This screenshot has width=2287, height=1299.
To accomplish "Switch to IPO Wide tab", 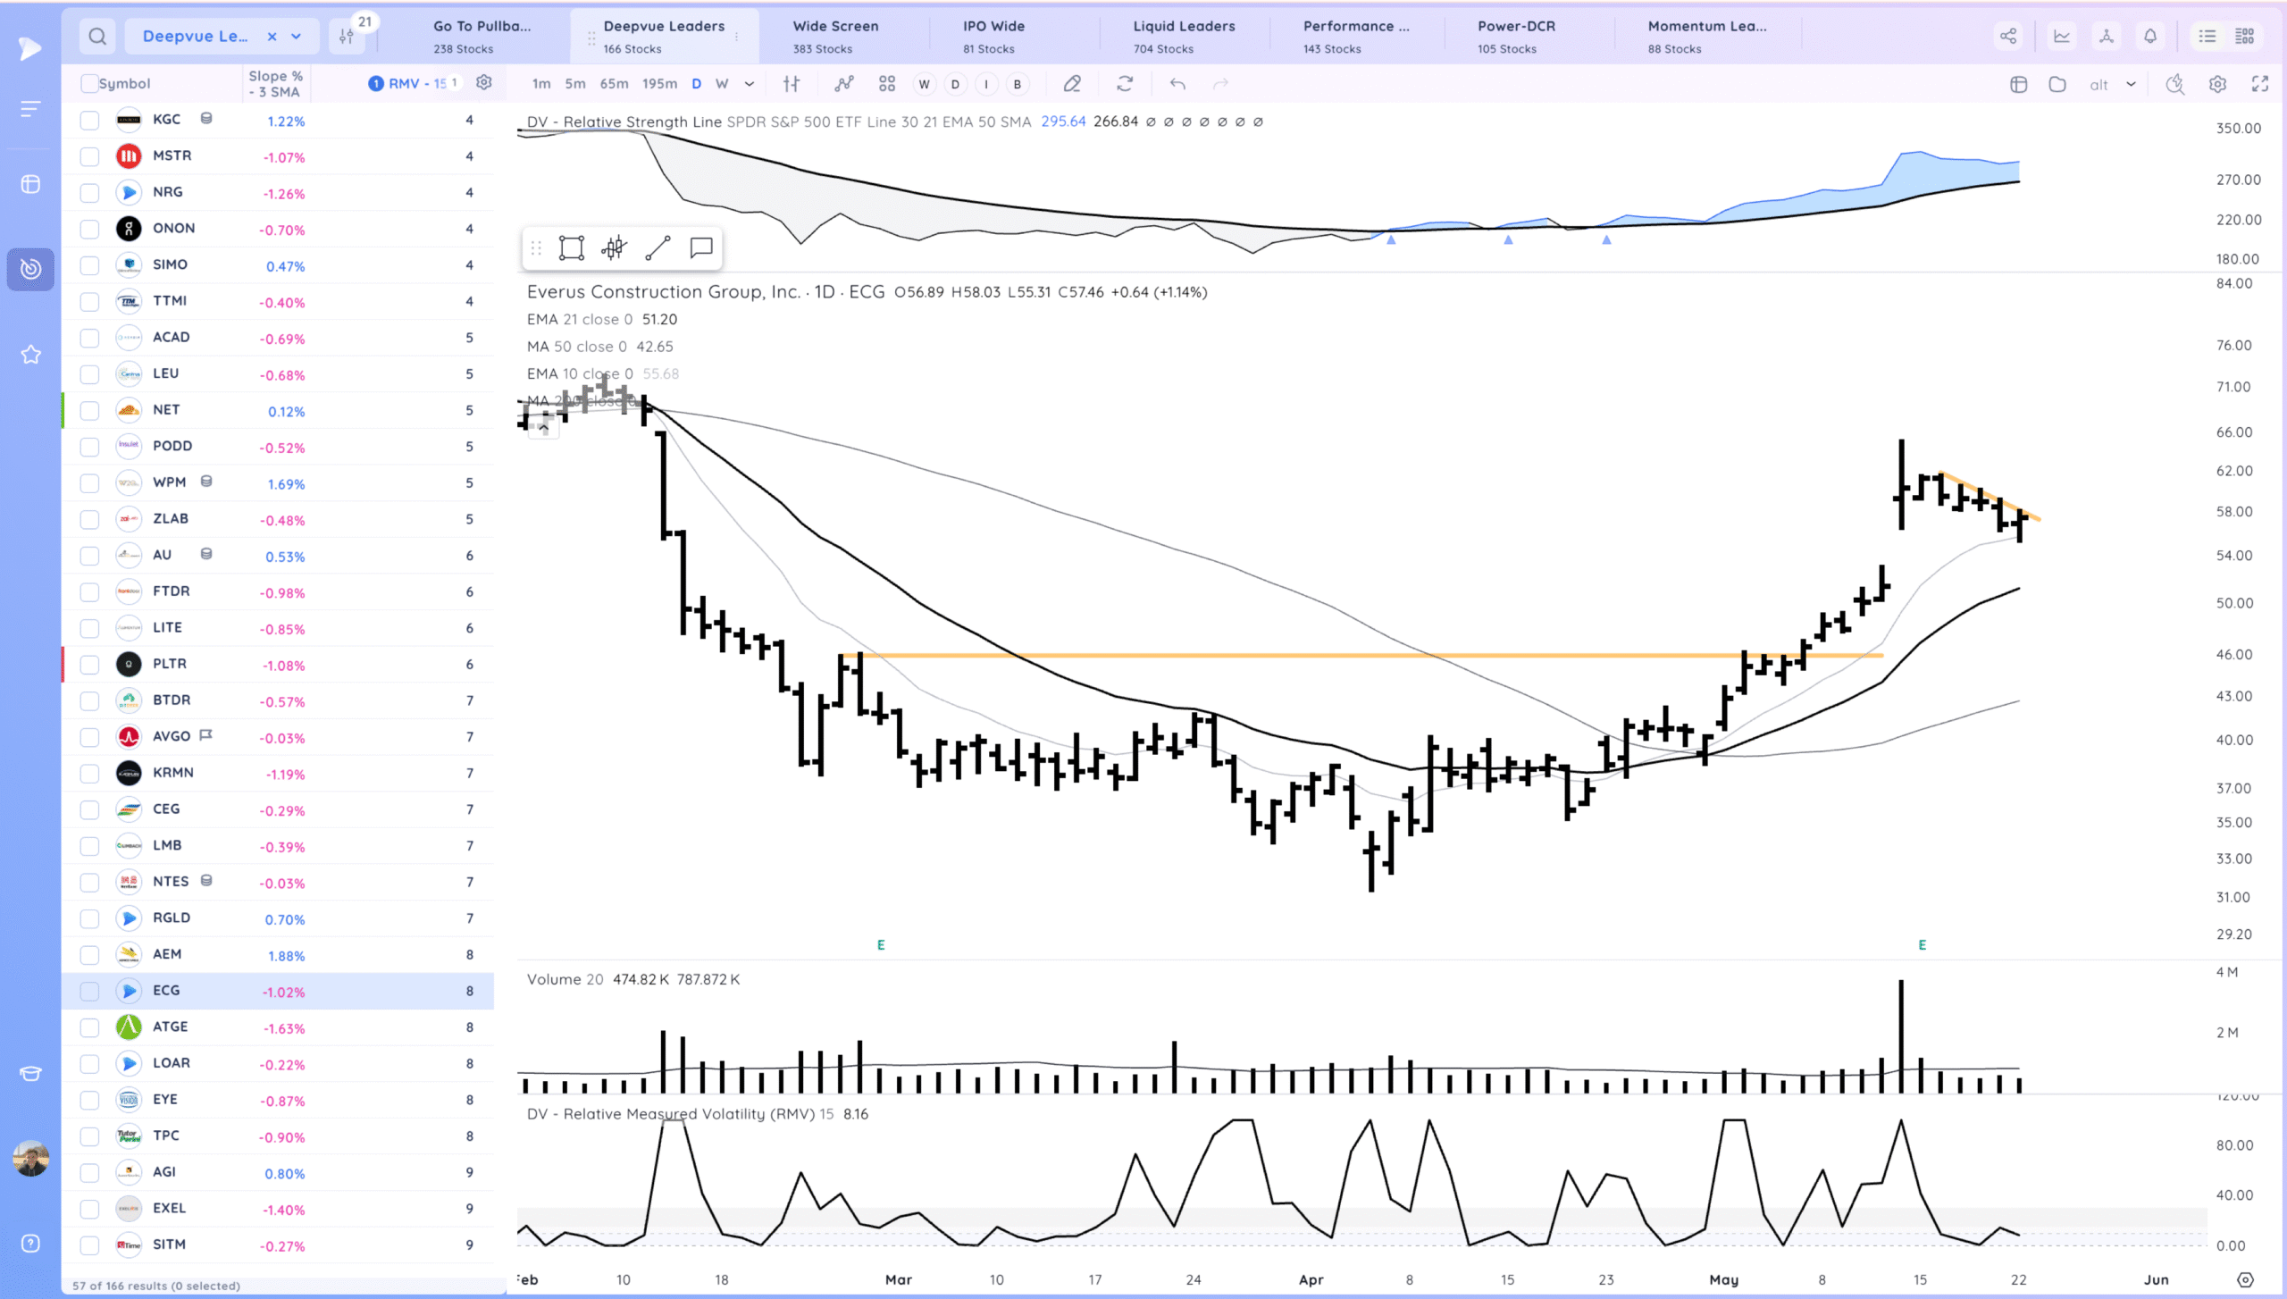I will click(993, 37).
